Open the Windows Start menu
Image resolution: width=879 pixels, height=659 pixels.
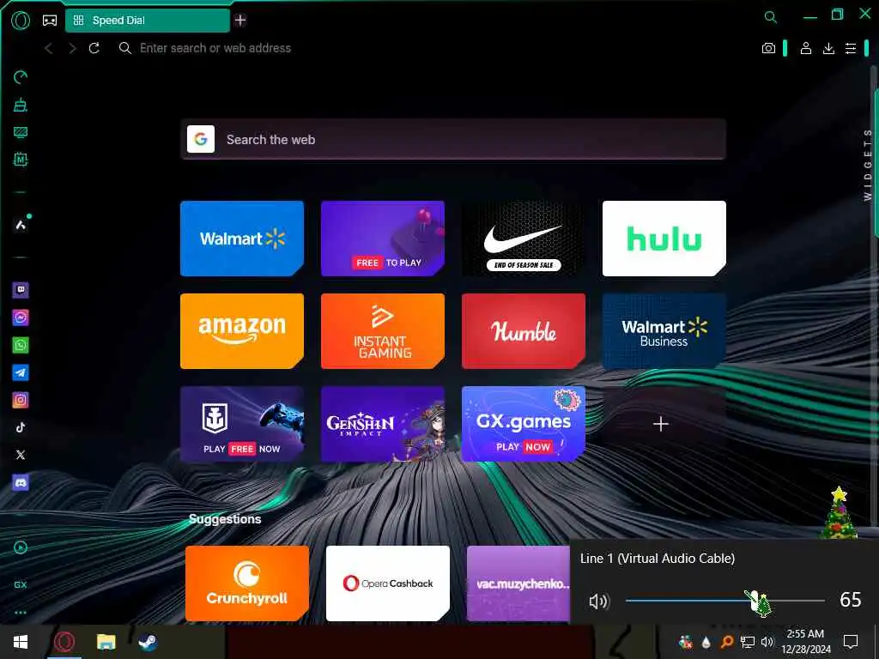click(x=21, y=642)
